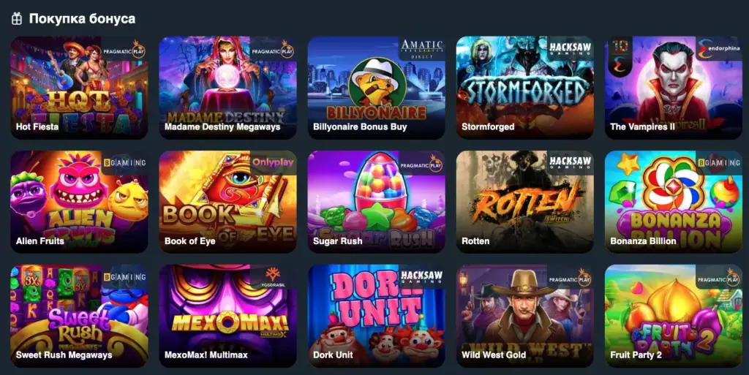
Task: Click the Hacksaw Gaming logo on Stormforged
Action: point(570,48)
